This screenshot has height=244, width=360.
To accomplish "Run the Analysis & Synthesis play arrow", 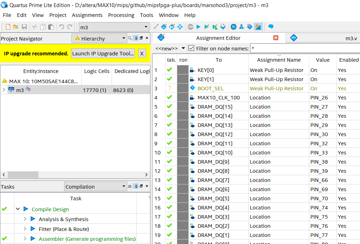I will click(33, 219).
